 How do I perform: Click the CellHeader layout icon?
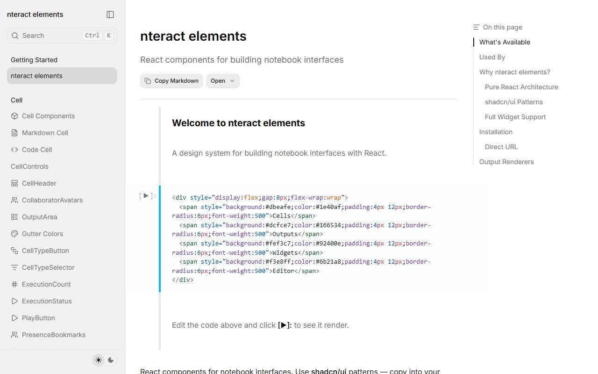coord(14,183)
